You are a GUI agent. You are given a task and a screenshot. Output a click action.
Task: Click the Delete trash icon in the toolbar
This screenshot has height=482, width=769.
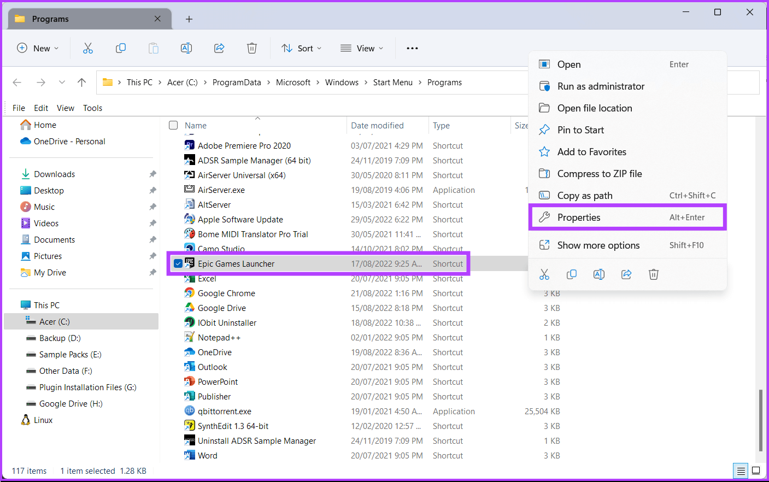point(252,48)
